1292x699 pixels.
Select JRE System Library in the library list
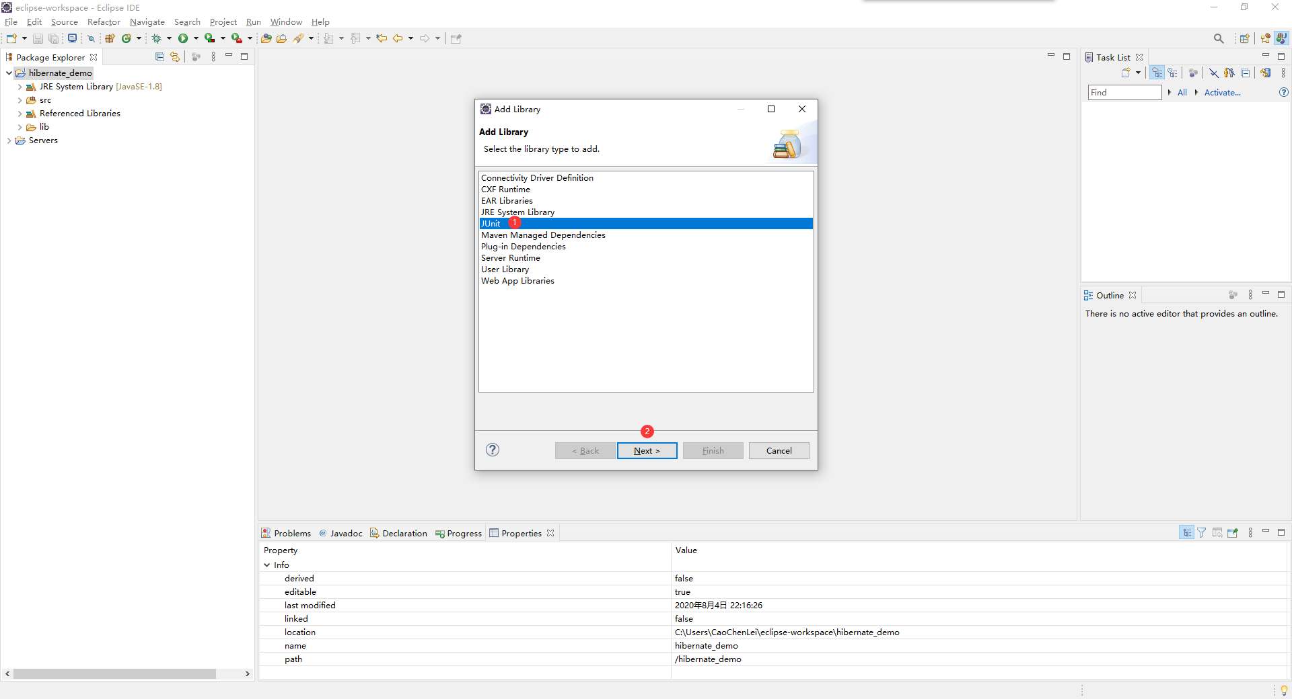coord(517,212)
